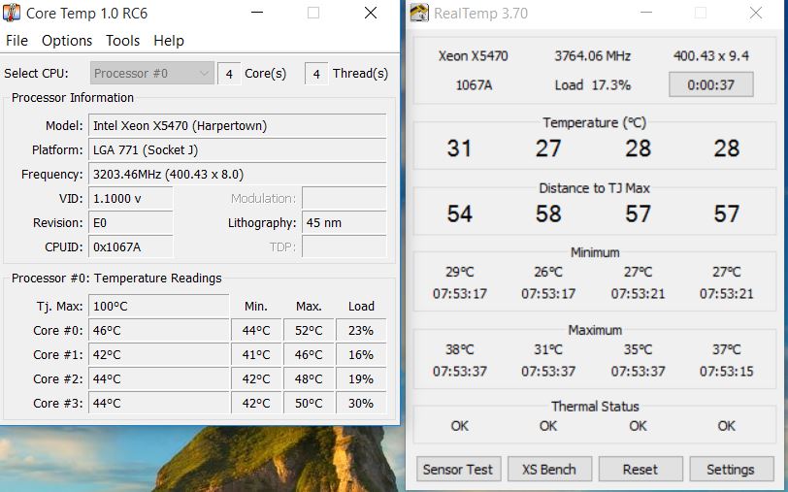Click the threads count box showing 4
This screenshot has height=492, width=788.
(316, 74)
